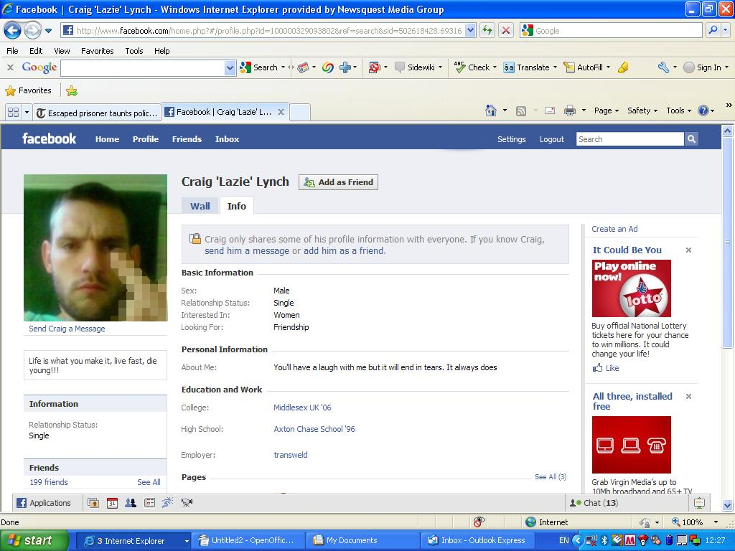735x551 pixels.
Task: Open the Sidewiki toolbar button
Action: pos(415,67)
